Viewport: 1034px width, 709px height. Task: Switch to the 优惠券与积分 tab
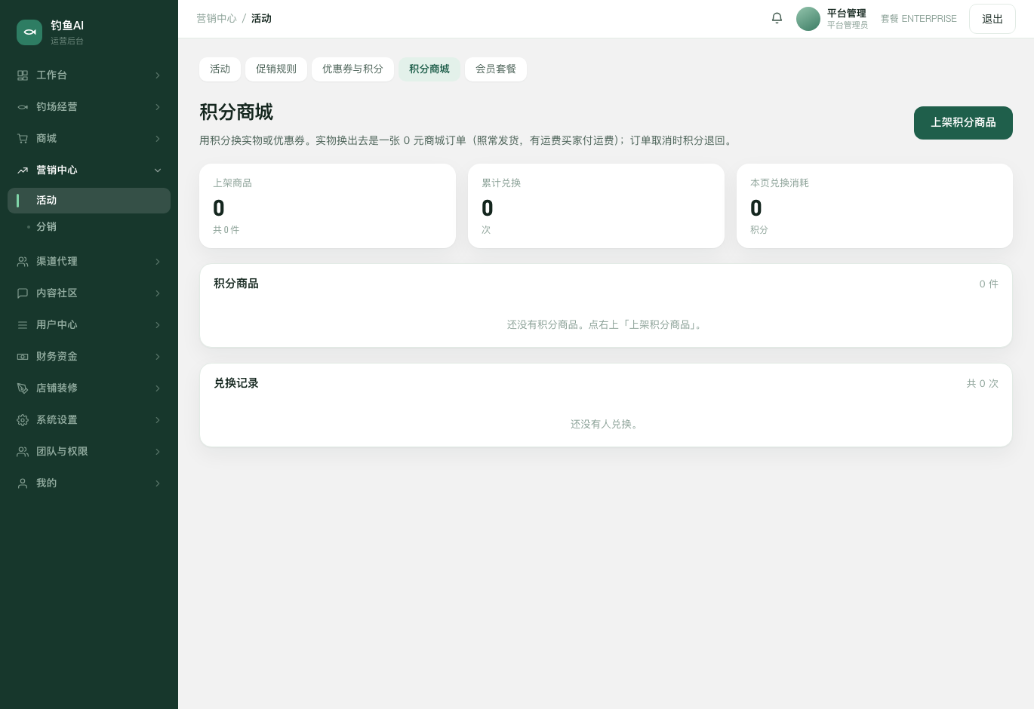click(x=352, y=69)
